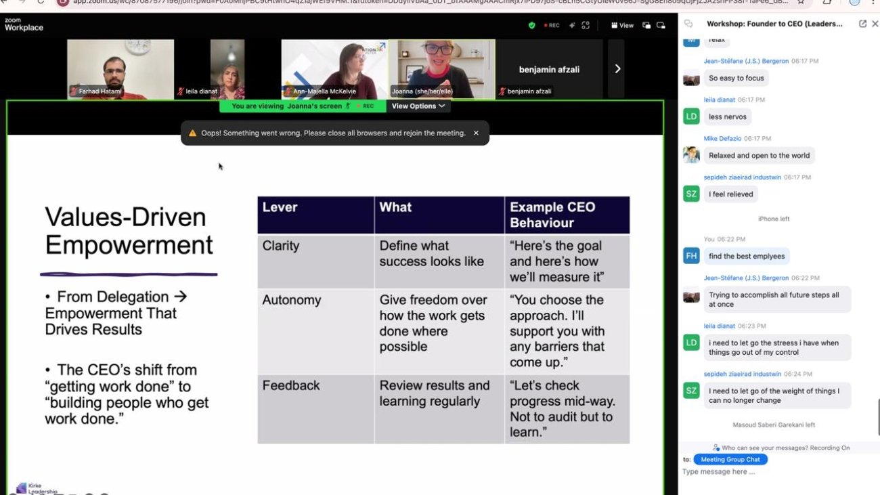Show next participants in video strip
The height and width of the screenshot is (495, 880).
tap(617, 68)
